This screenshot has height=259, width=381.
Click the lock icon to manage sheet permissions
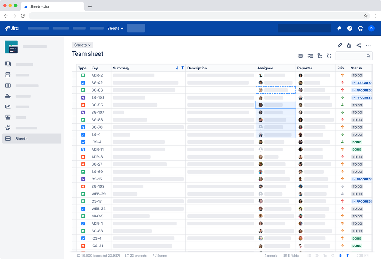tap(349, 45)
